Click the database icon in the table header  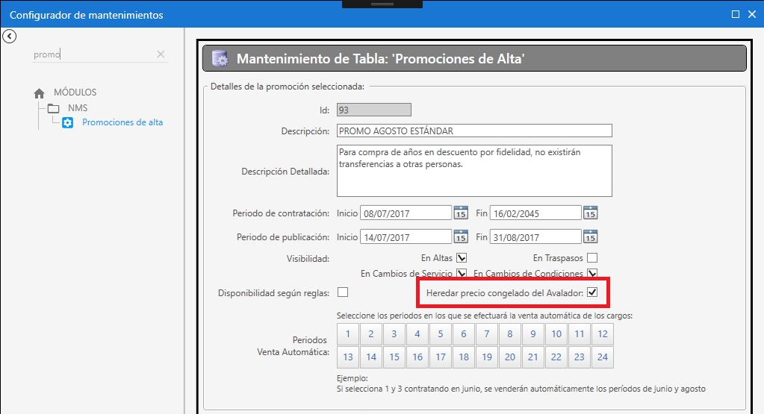pyautogui.click(x=220, y=59)
